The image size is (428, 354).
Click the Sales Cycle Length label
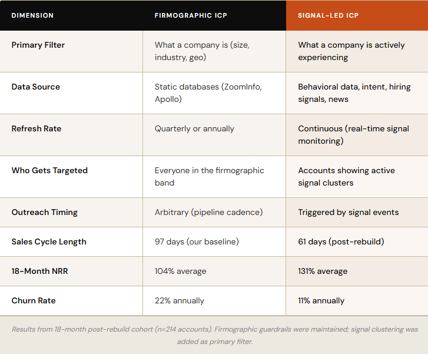click(49, 241)
